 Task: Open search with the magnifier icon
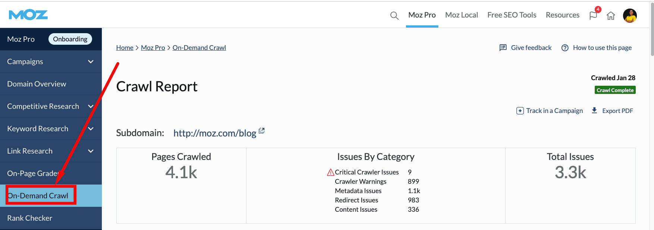(394, 15)
